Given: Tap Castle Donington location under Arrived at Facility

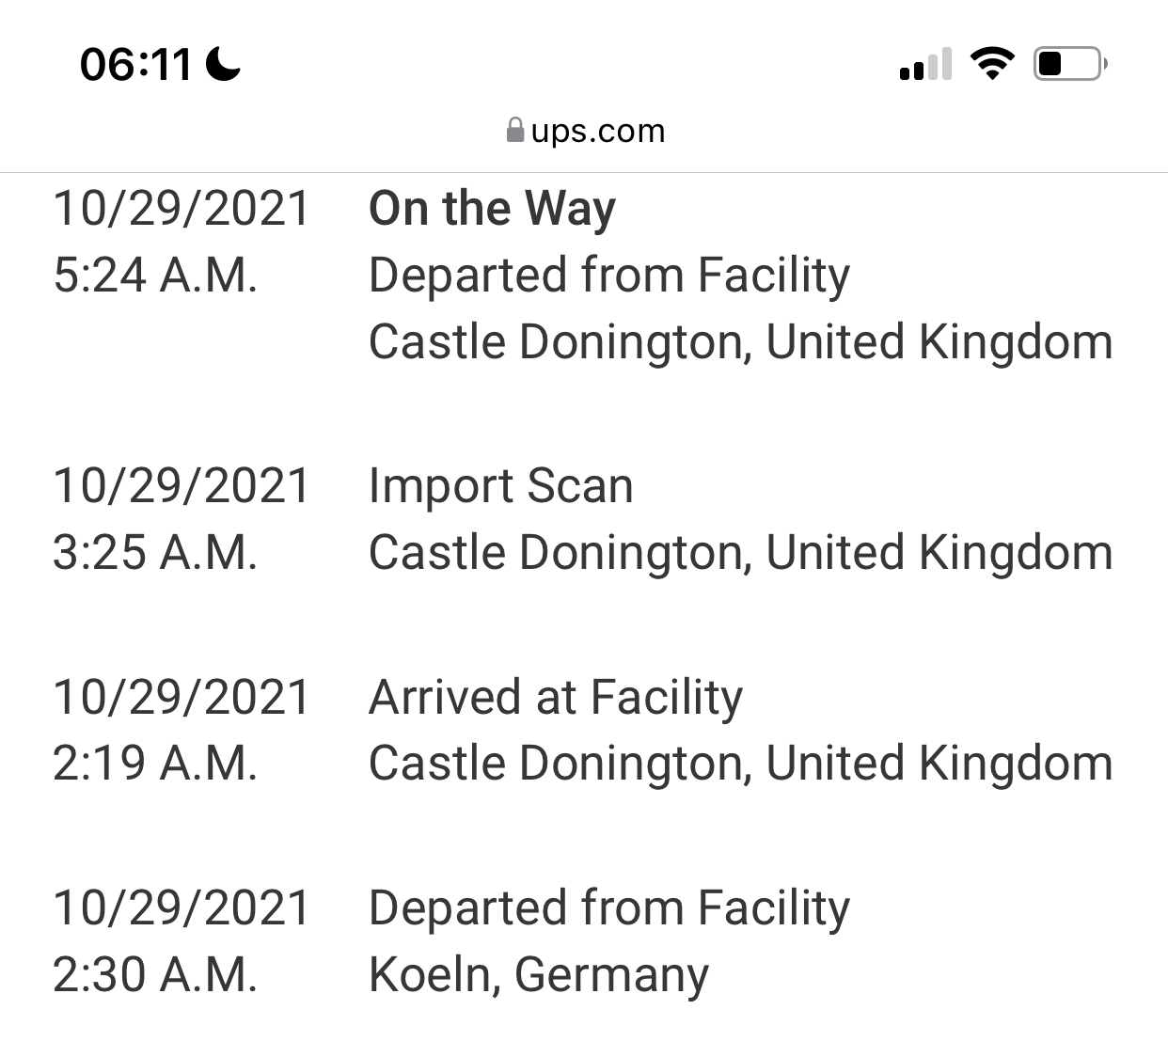Looking at the screenshot, I should coord(740,764).
